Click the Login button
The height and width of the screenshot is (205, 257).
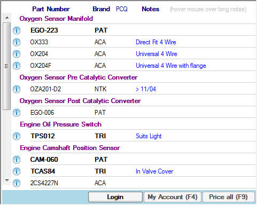tap(115, 197)
